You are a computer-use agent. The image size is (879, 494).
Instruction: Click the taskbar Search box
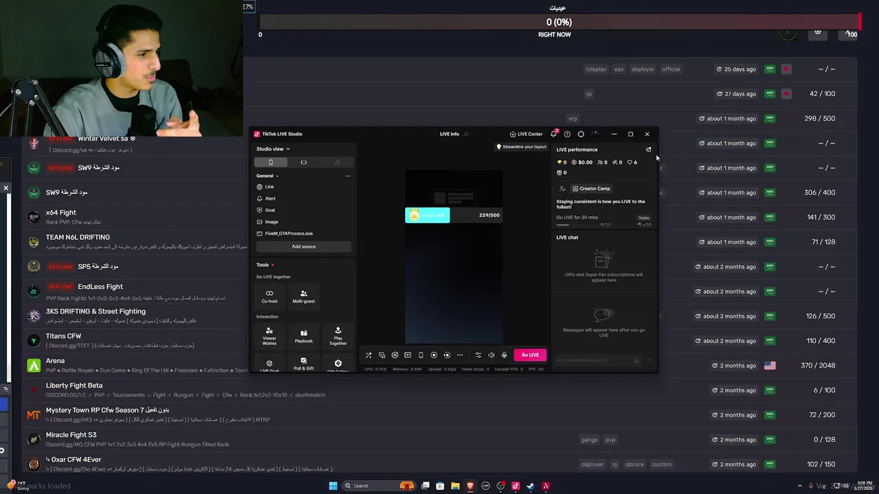click(x=379, y=486)
